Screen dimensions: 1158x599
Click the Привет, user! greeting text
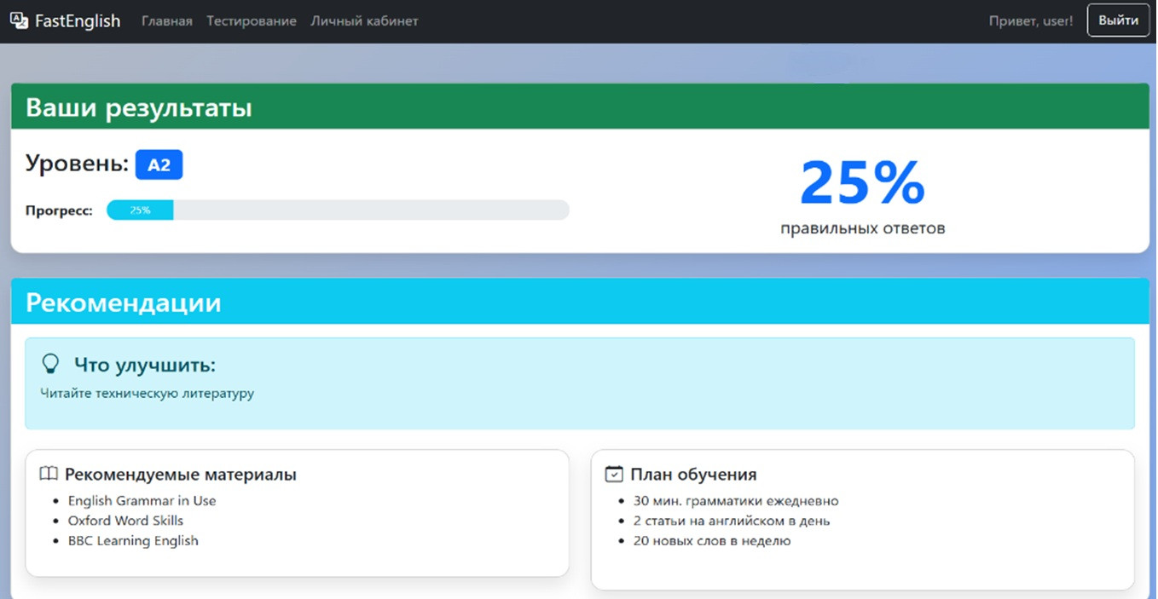pos(1030,21)
